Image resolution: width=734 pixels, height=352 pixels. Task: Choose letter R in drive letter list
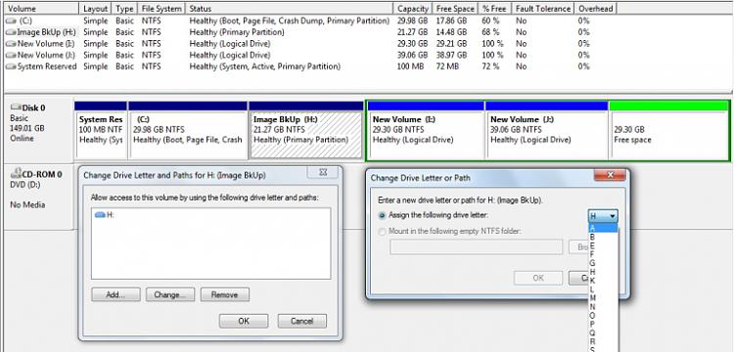tap(603, 341)
